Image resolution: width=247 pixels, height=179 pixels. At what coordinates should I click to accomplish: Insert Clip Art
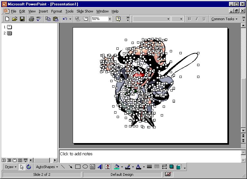coord(108,167)
